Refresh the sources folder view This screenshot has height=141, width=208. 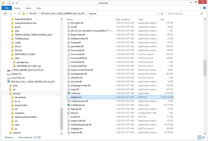pyautogui.click(x=162, y=14)
